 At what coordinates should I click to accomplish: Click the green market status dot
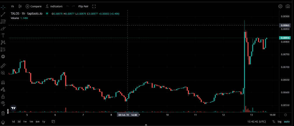47,14
